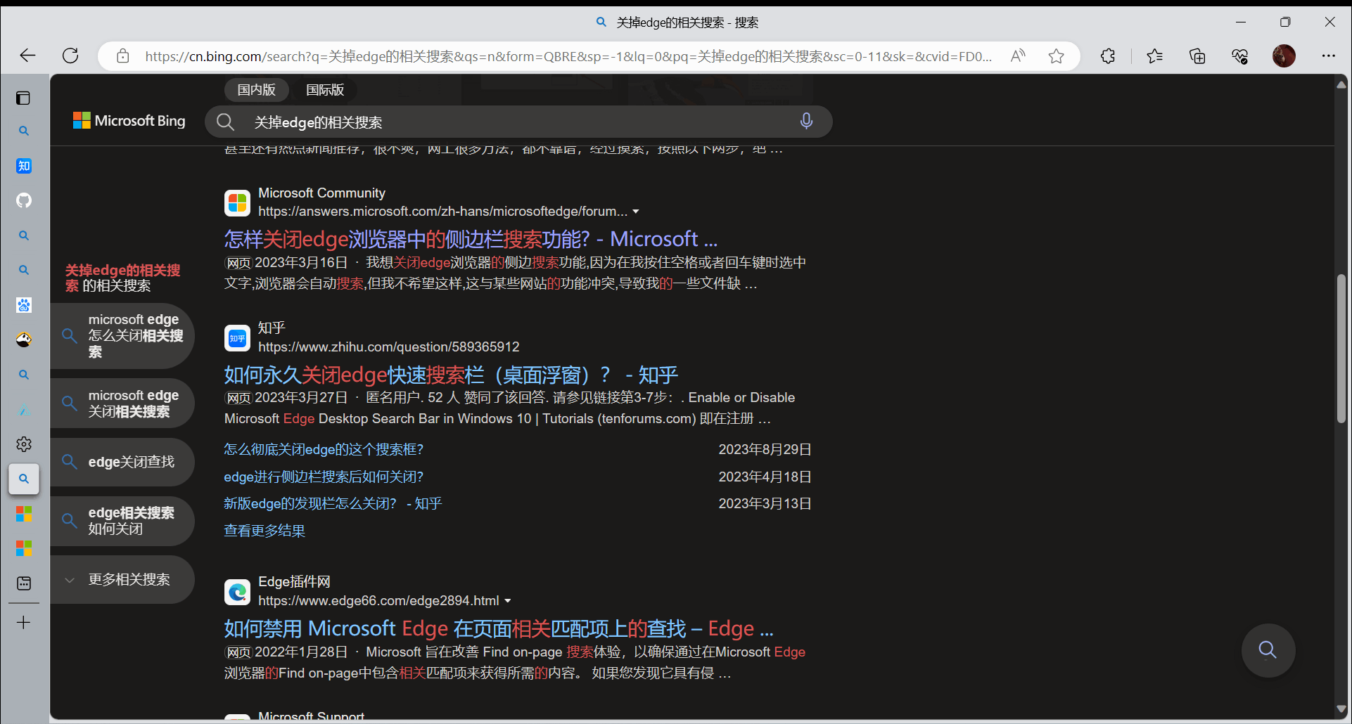1352x724 pixels.
Task: Expand dropdown arrow beside answers.microsoft.com URL
Action: pyautogui.click(x=636, y=212)
